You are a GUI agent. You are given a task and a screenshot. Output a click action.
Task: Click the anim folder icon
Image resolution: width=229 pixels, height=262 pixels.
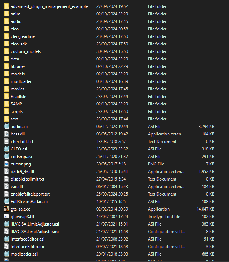coord(6,14)
